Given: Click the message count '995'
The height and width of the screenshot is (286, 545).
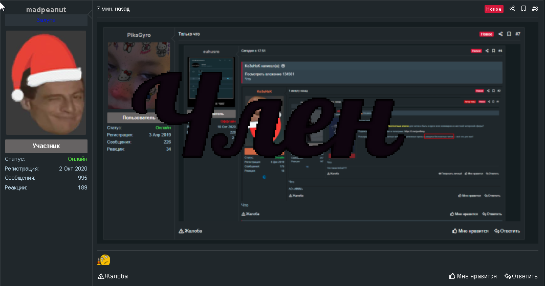Looking at the screenshot, I should pos(83,178).
